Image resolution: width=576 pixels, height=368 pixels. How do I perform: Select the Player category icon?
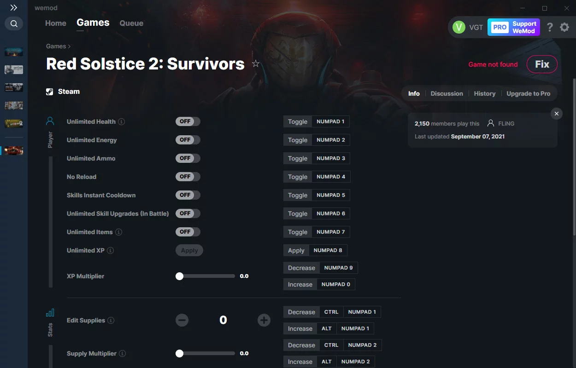point(50,121)
